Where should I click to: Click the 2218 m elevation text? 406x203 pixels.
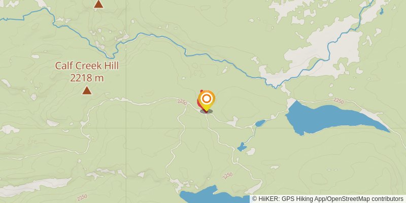87,77
